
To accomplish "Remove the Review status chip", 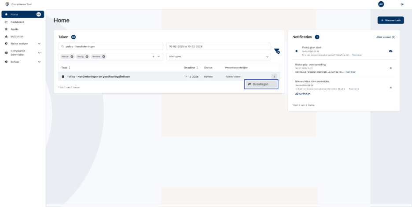I will 104,56.
